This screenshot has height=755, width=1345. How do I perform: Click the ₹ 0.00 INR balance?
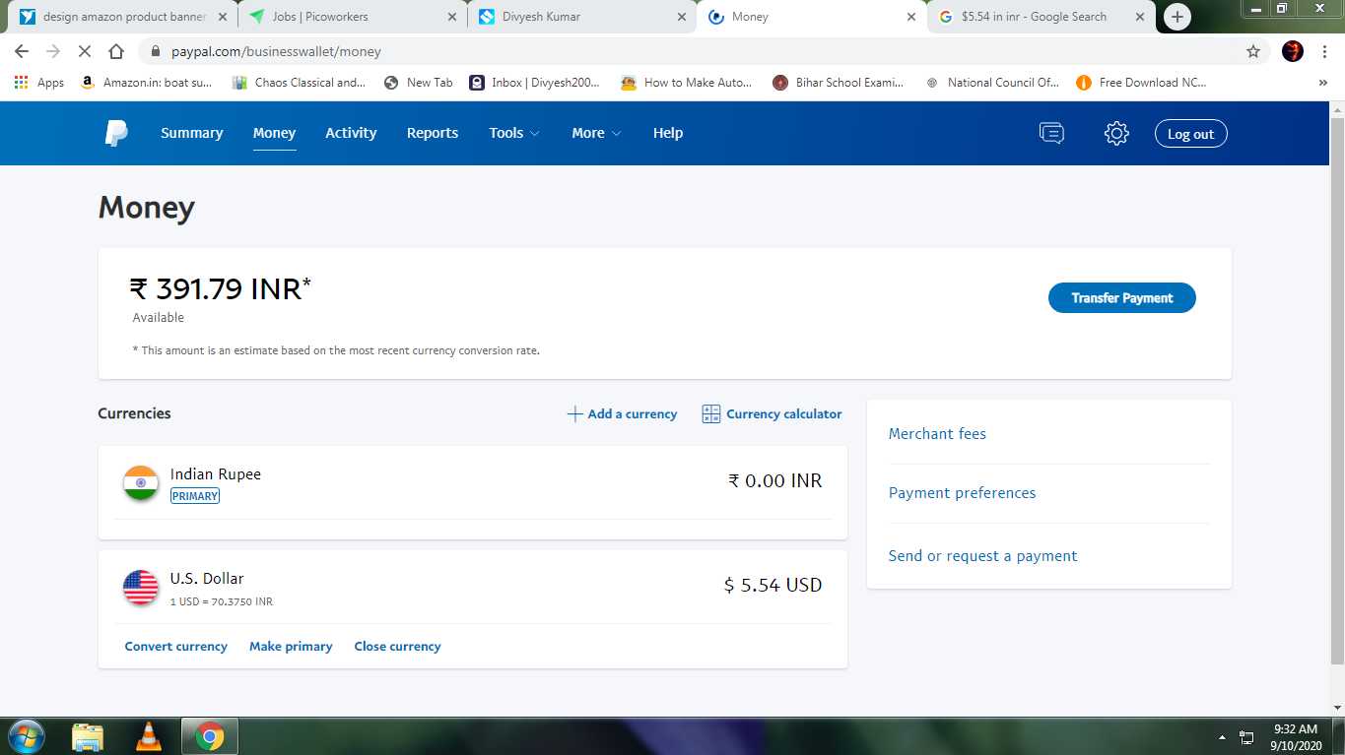point(774,481)
